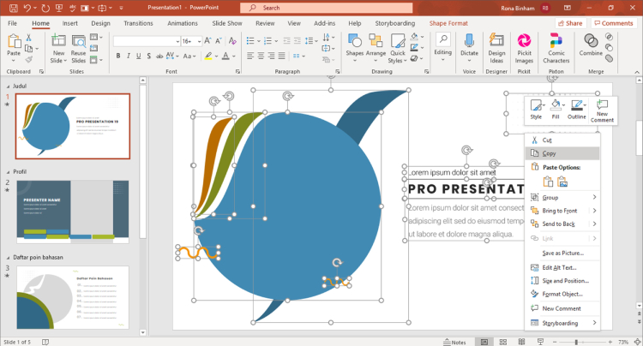The image size is (643, 346).
Task: Adjust the zoom slider in status bar
Action: coord(576,342)
